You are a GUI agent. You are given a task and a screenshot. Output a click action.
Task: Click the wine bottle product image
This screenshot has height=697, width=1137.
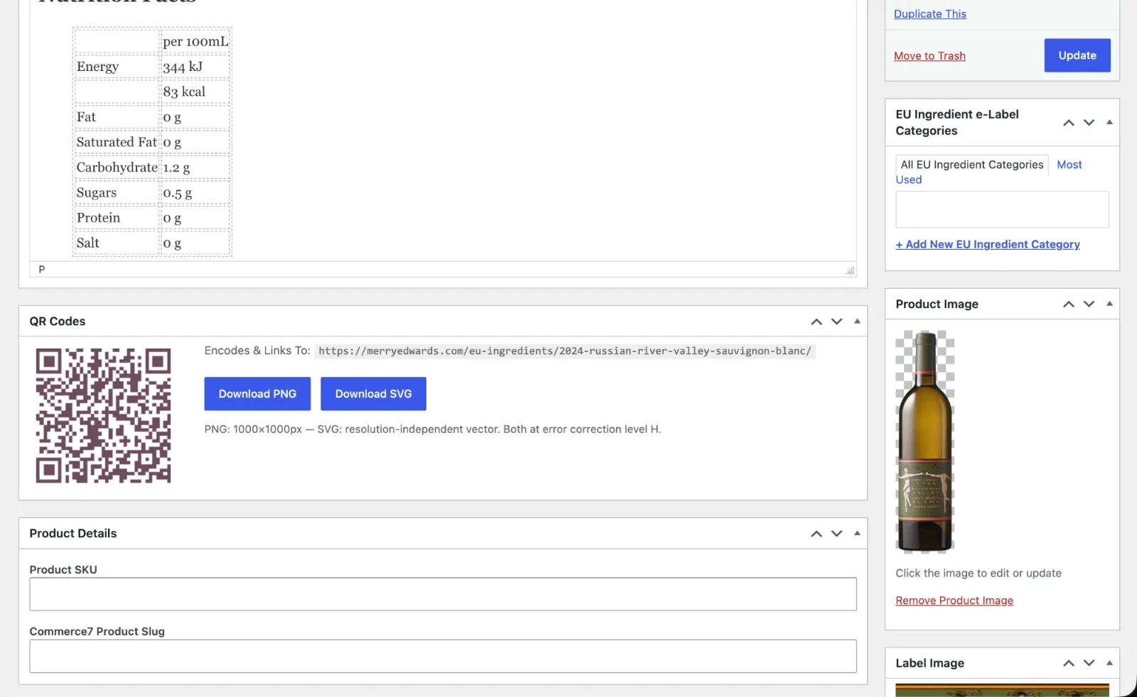point(925,441)
